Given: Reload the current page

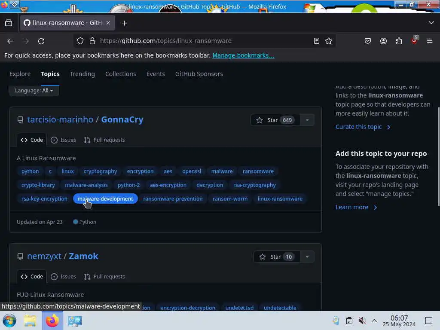Looking at the screenshot, I should (41, 41).
